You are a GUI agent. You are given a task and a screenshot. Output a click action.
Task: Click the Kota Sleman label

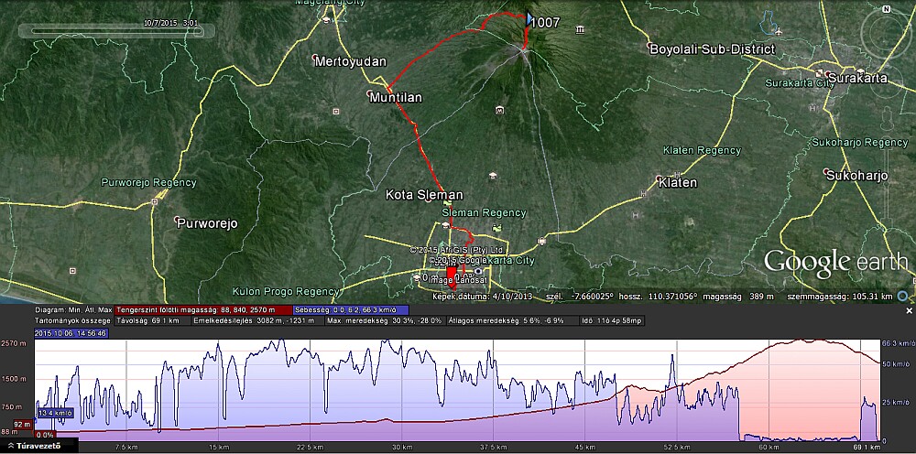point(424,195)
